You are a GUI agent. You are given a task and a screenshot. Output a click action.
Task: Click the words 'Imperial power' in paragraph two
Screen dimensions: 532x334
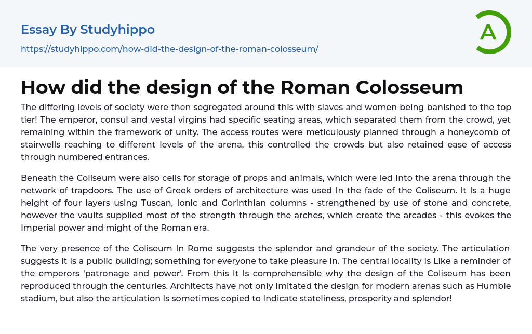pyautogui.click(x=52, y=228)
